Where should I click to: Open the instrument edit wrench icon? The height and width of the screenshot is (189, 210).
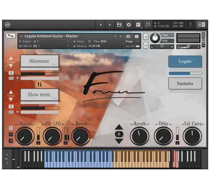[10, 36]
